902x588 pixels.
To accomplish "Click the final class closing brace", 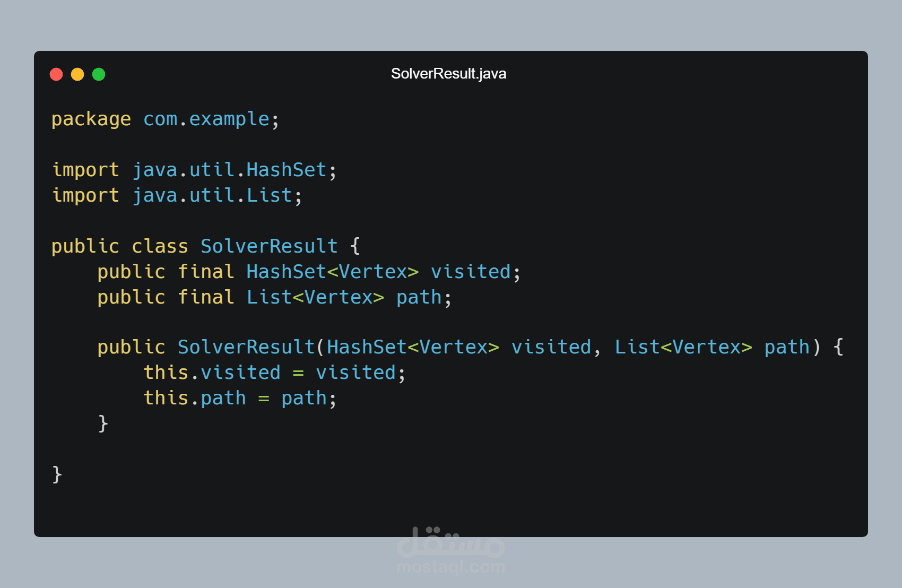I will (57, 474).
